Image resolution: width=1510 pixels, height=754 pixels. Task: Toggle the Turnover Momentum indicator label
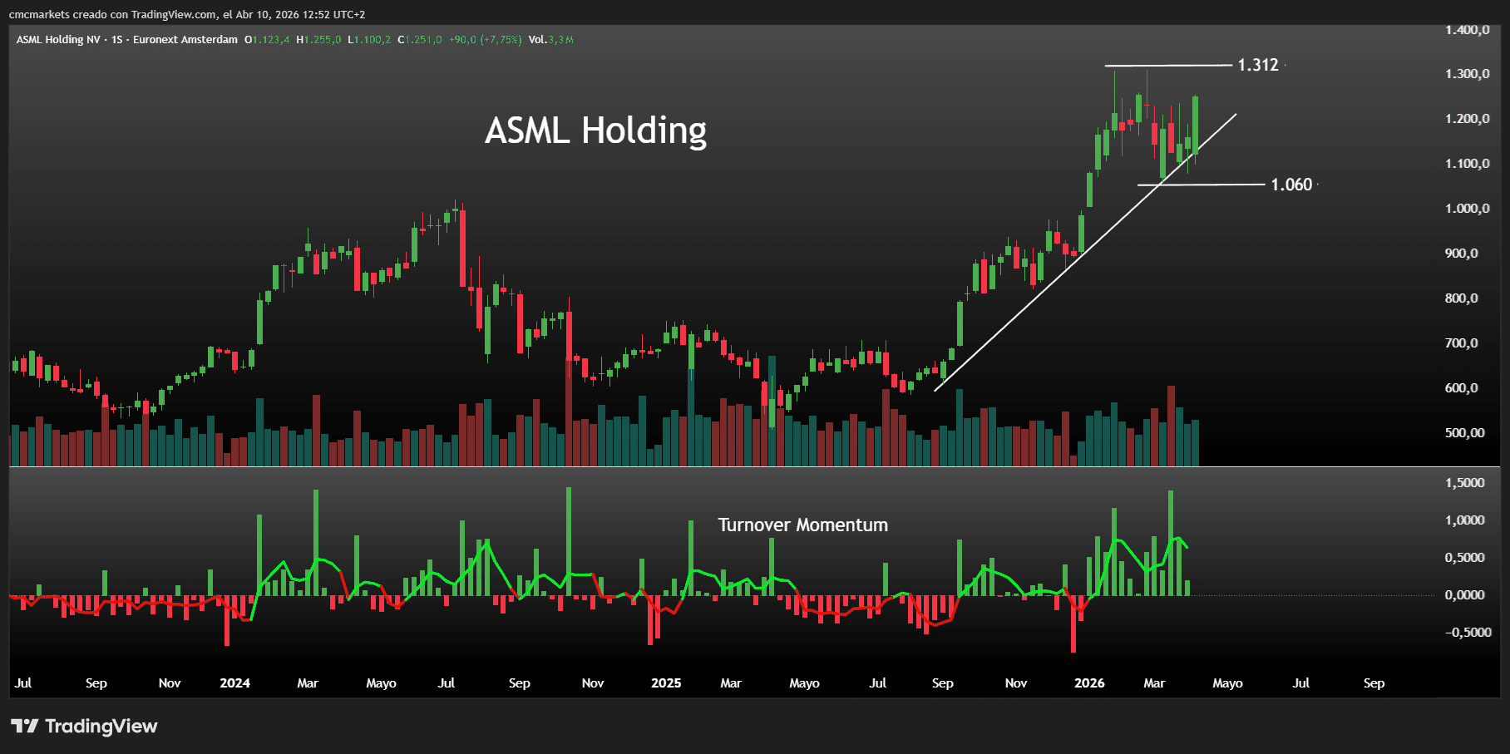click(x=802, y=525)
